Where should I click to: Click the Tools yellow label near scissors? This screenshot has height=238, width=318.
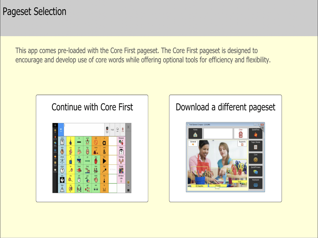pos(239,182)
